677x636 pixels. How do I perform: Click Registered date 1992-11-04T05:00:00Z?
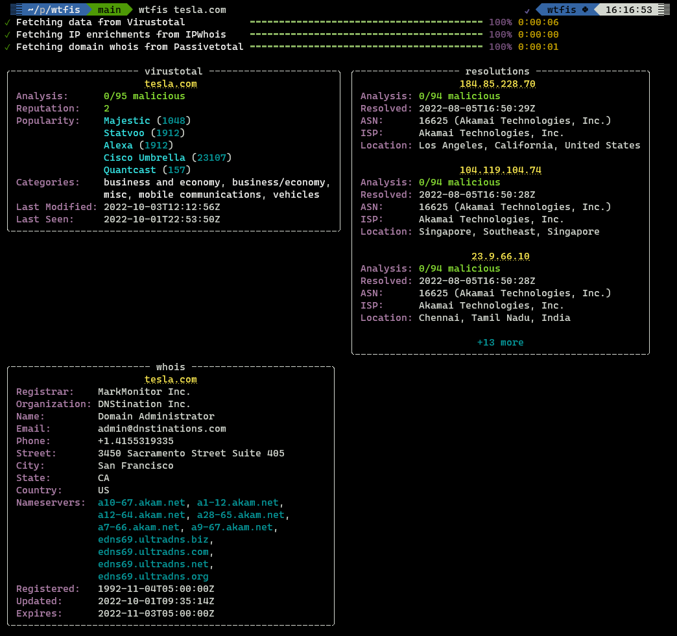click(x=156, y=589)
